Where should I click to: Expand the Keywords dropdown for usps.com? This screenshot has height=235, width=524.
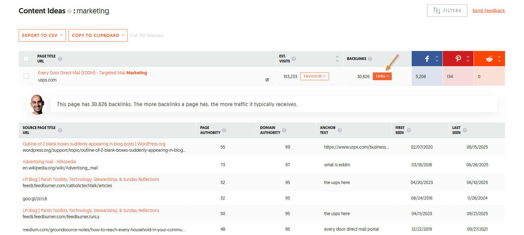point(315,76)
